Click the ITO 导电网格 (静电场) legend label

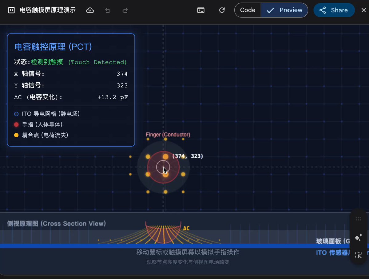pos(51,114)
